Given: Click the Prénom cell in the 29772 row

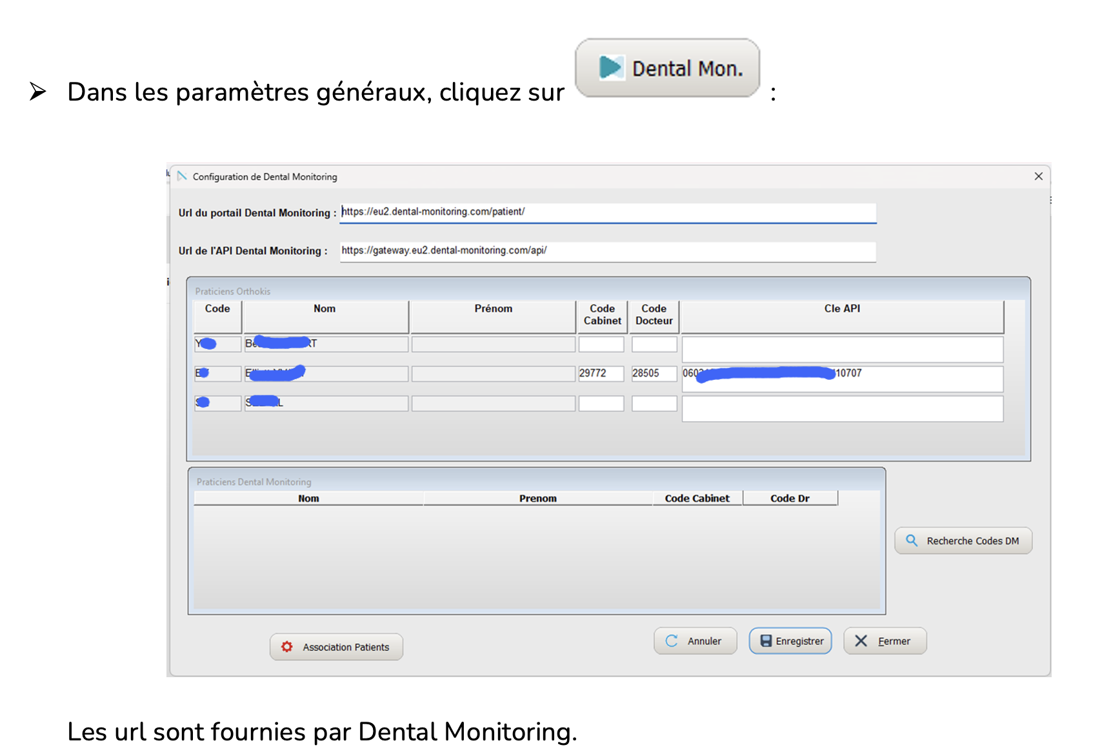Looking at the screenshot, I should click(493, 373).
